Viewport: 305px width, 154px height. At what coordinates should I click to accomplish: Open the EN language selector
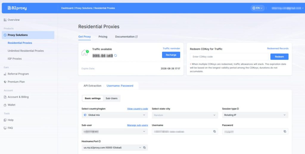click(x=257, y=8)
